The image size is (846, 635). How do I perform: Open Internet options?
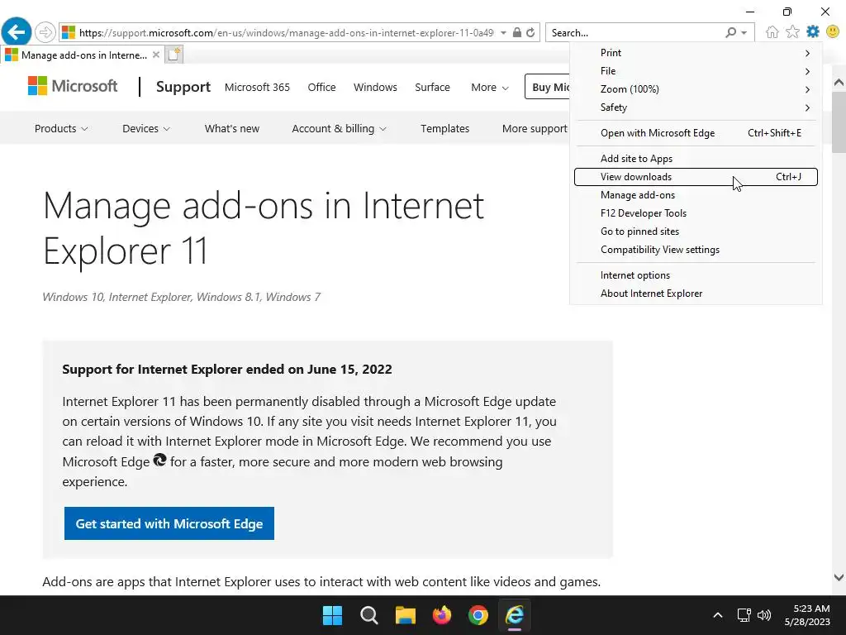[x=696, y=275]
